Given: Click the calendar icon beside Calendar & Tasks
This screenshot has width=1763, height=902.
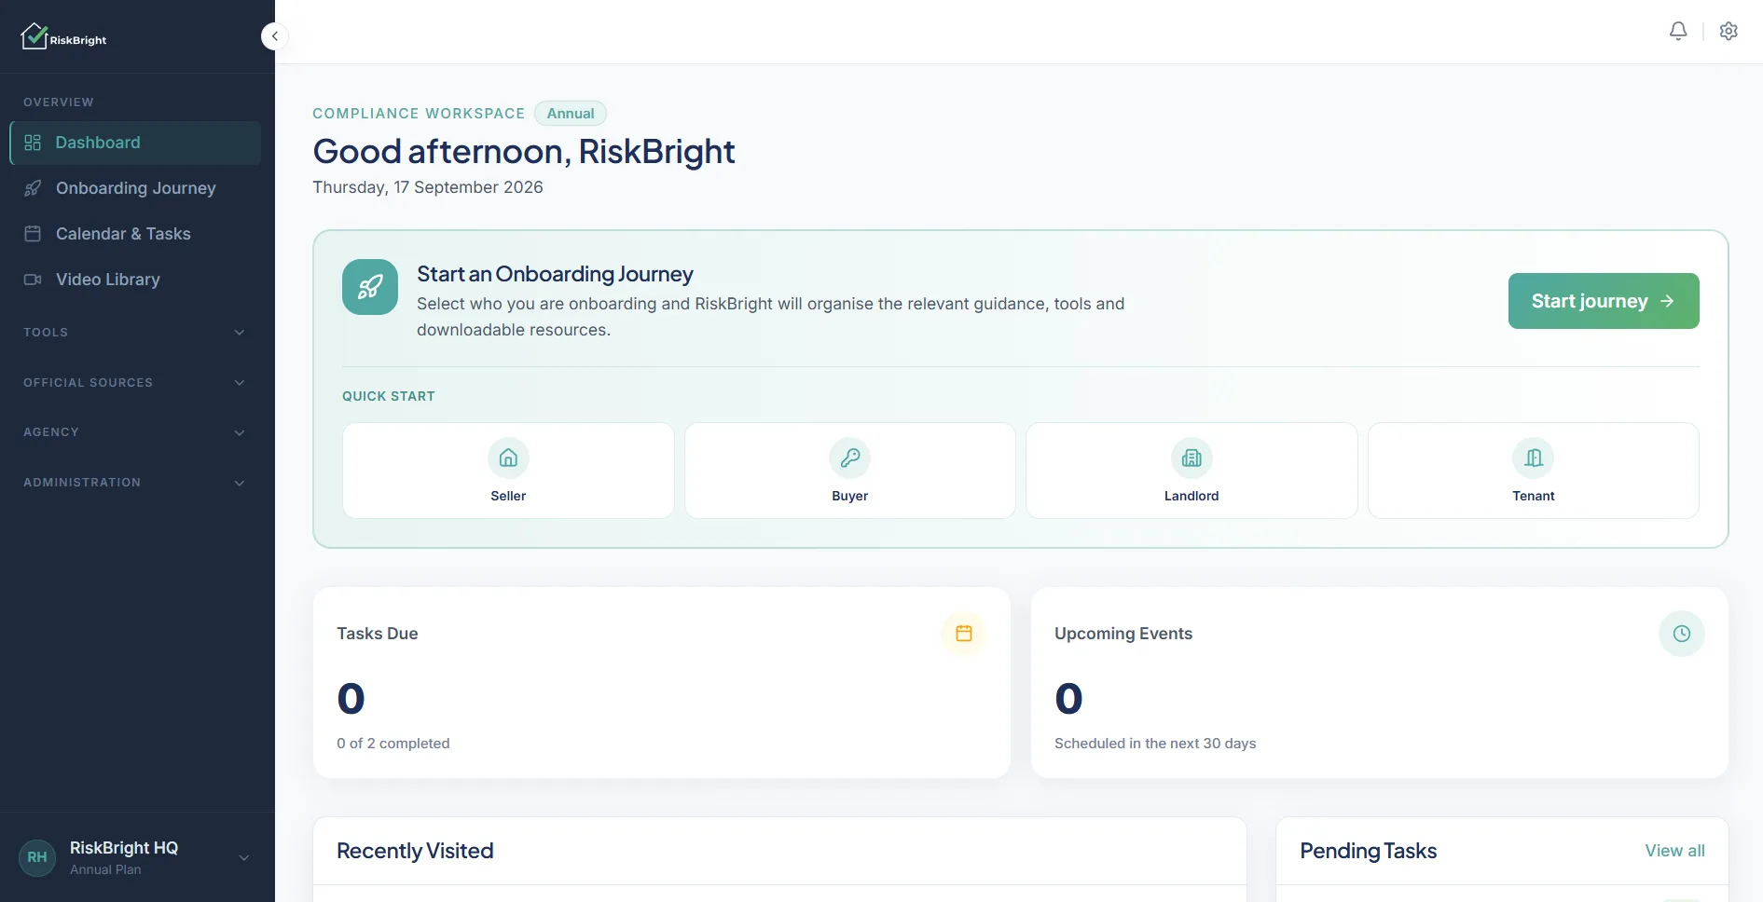Looking at the screenshot, I should coord(33,234).
